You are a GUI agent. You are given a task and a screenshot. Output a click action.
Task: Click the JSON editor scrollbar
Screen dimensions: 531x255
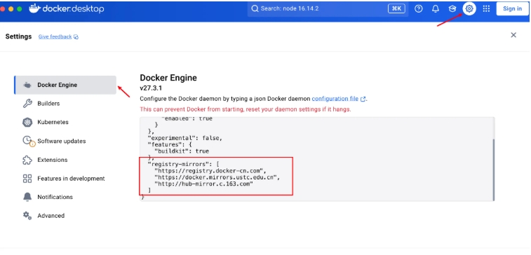(493, 169)
